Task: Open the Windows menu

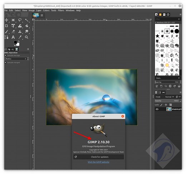Action: pyautogui.click(x=70, y=10)
